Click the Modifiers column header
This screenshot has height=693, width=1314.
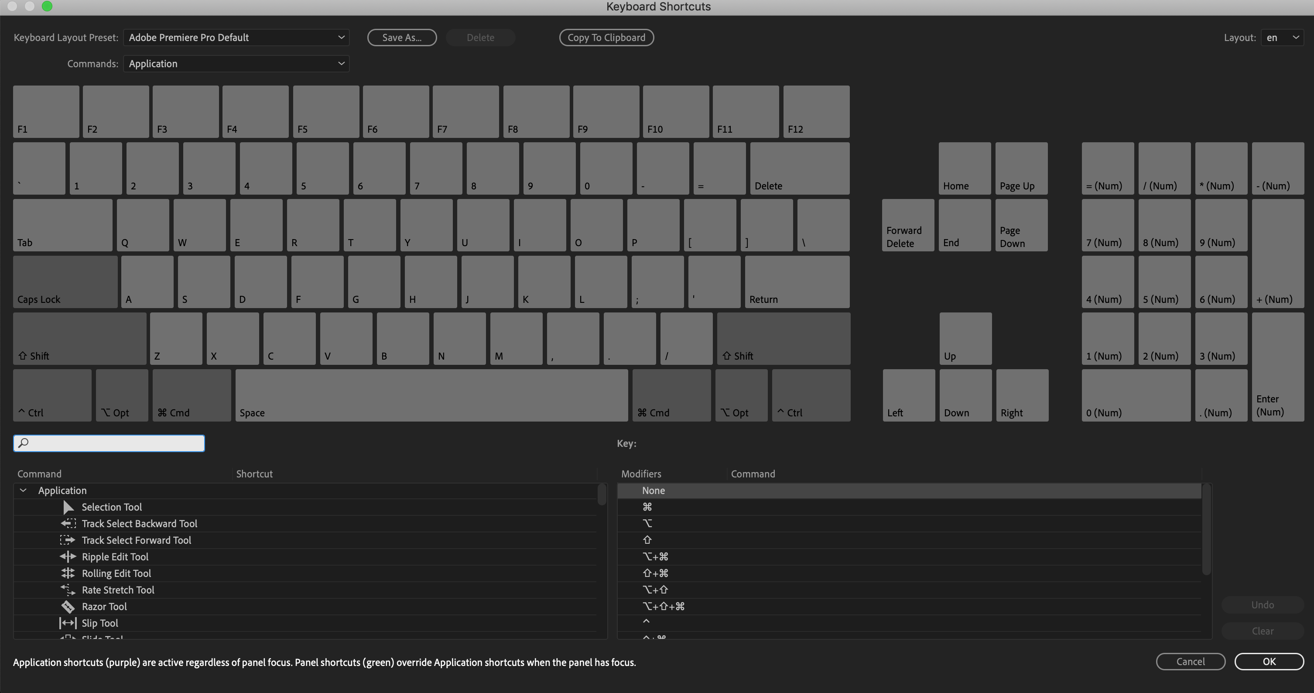coord(641,473)
